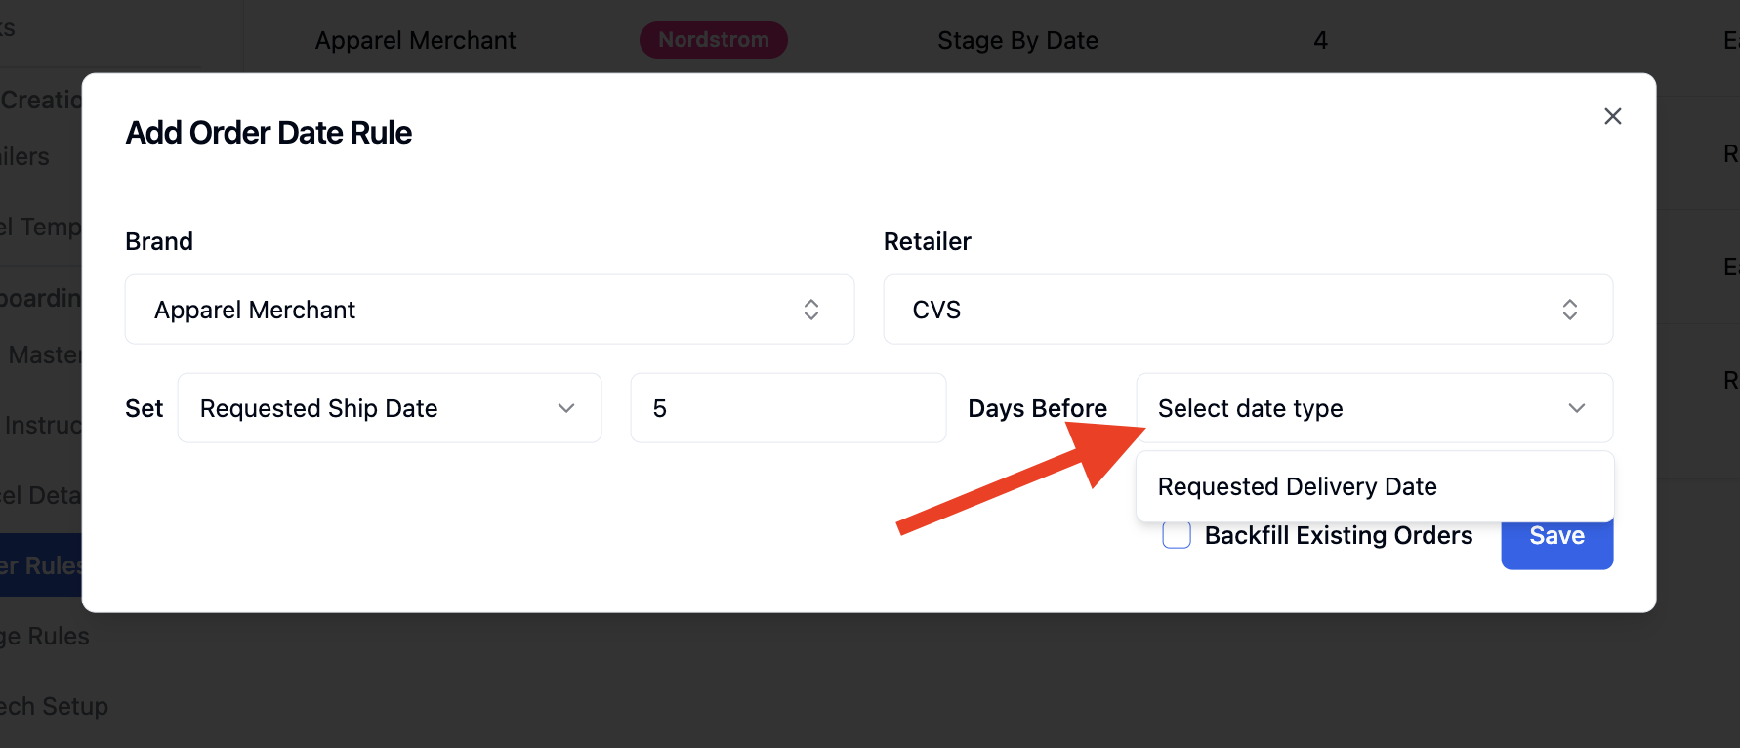Expand the Requested Ship Date dropdown
This screenshot has height=748, width=1740.
(x=389, y=408)
